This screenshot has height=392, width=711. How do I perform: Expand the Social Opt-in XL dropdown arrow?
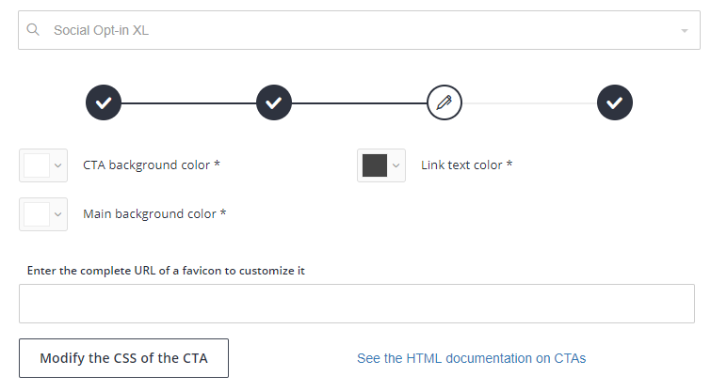click(685, 31)
